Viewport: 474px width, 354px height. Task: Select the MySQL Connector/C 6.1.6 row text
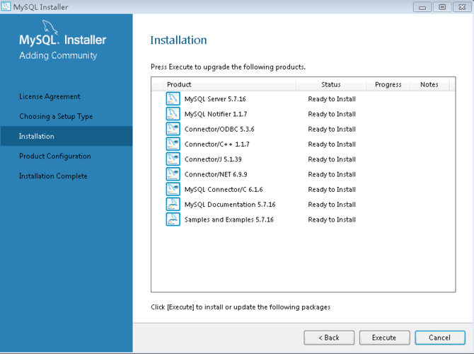224,190
